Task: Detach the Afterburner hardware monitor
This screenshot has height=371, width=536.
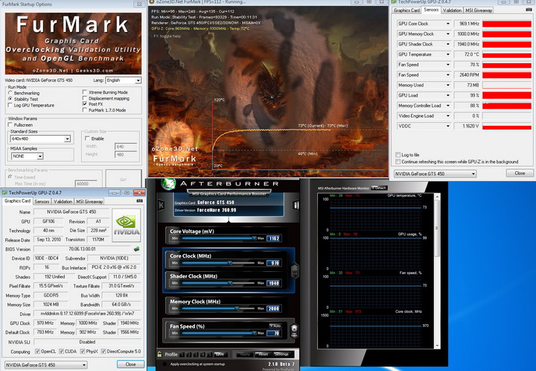Action: [379, 188]
